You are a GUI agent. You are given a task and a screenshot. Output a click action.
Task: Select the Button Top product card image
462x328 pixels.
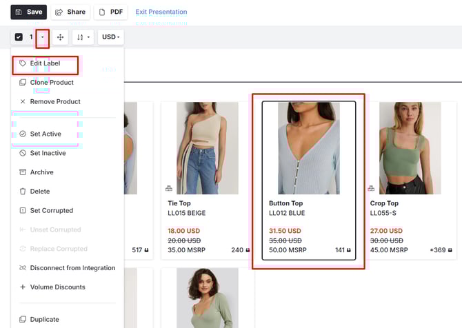309,148
